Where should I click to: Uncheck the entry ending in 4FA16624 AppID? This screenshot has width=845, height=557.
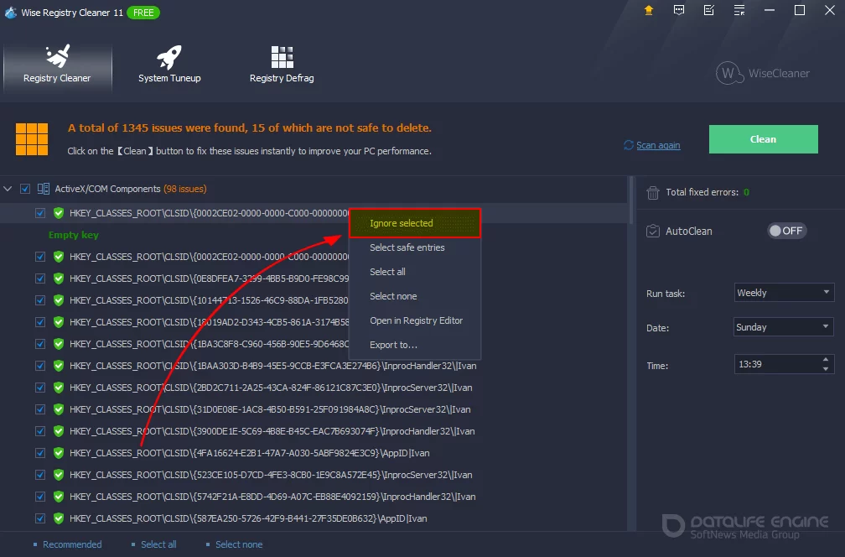pos(40,453)
